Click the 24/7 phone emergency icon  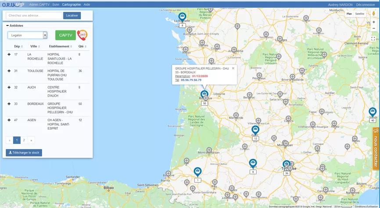82,35
